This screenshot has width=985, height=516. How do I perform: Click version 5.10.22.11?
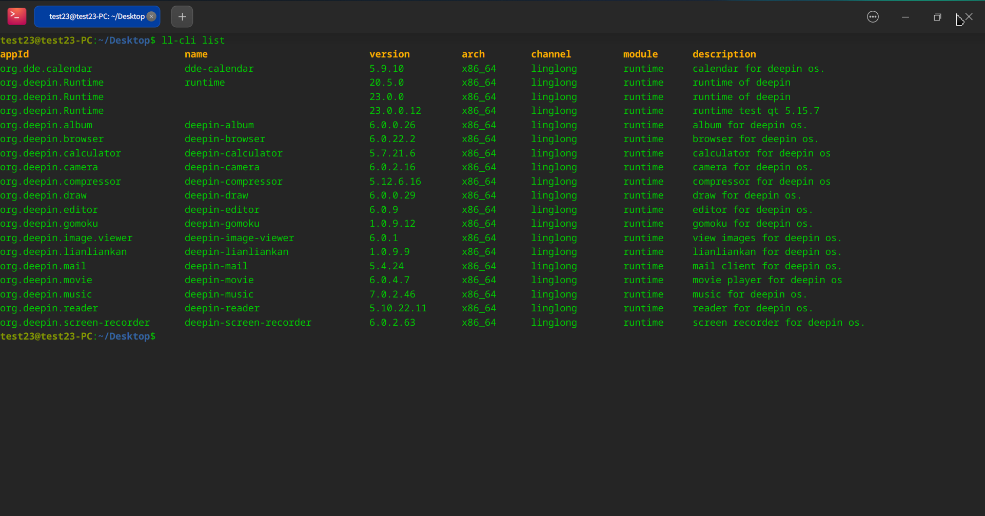[398, 308]
